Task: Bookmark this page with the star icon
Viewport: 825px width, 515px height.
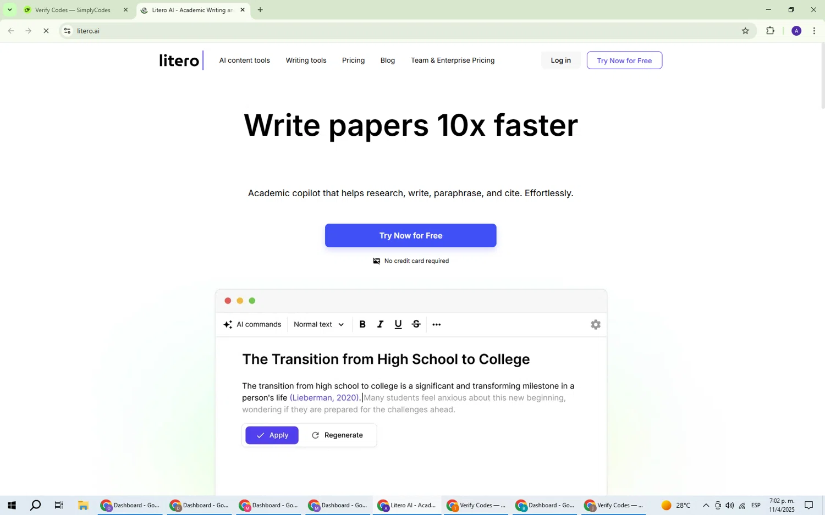Action: (x=745, y=31)
